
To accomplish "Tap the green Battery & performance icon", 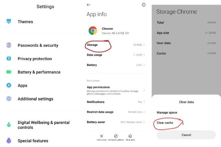I will pyautogui.click(x=9, y=72).
